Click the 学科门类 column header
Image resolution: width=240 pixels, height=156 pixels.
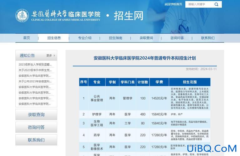[127, 82]
